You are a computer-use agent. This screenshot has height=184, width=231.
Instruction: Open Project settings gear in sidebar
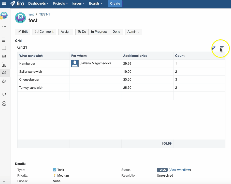click(x=4, y=103)
